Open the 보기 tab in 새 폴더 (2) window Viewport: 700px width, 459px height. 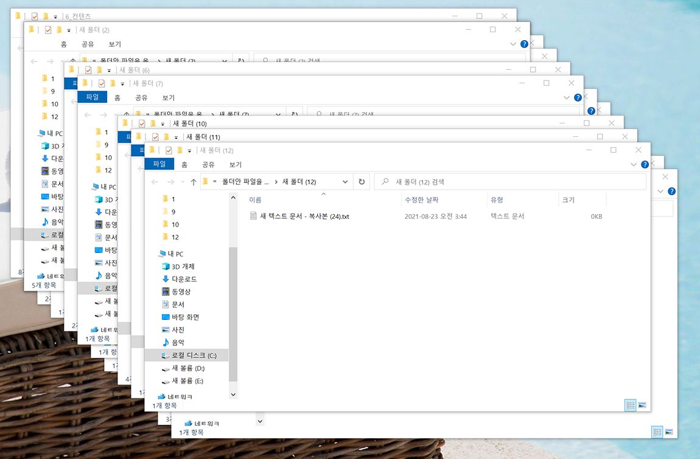coord(114,44)
